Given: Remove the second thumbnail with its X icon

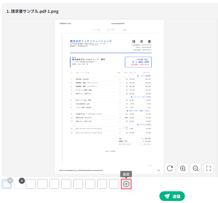Looking at the screenshot, I should click(22, 181).
